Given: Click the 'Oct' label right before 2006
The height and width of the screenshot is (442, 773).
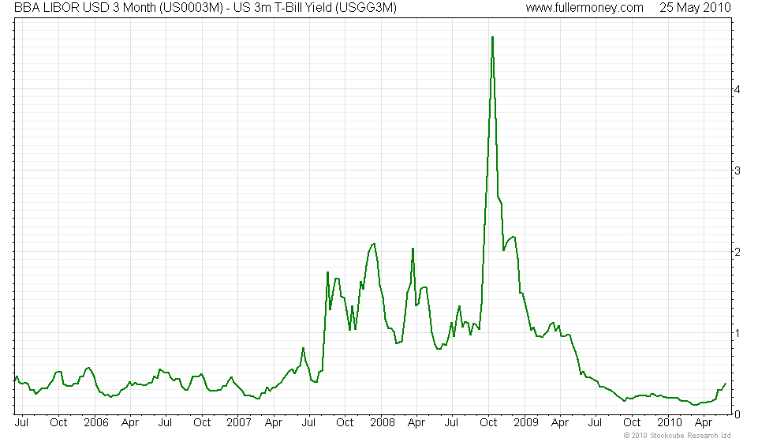Looking at the screenshot, I should pyautogui.click(x=58, y=423).
